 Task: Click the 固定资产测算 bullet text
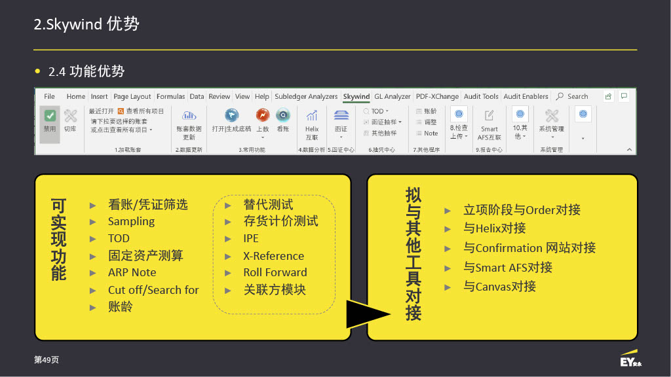click(x=145, y=256)
